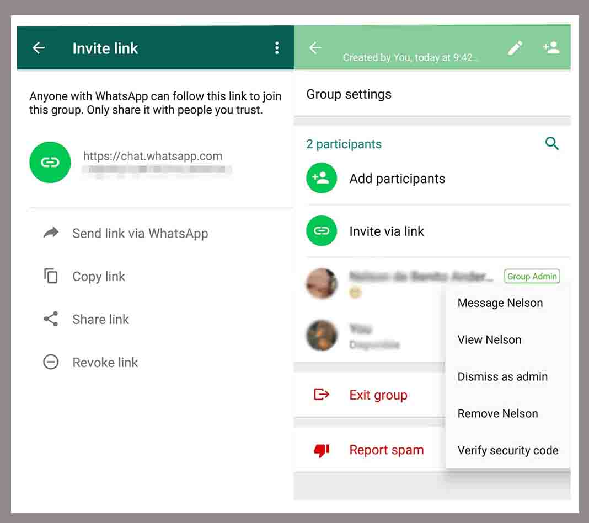Tap Add participants label
Viewport: 589px width, 523px height.
397,179
